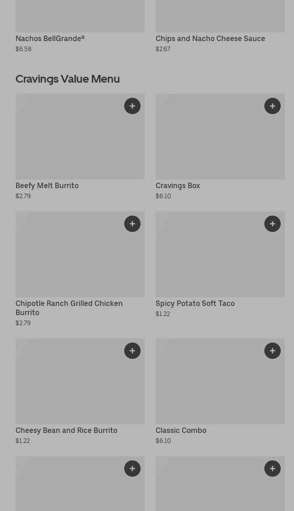
Task: Open Classic Combo item title
Action: tap(181, 431)
